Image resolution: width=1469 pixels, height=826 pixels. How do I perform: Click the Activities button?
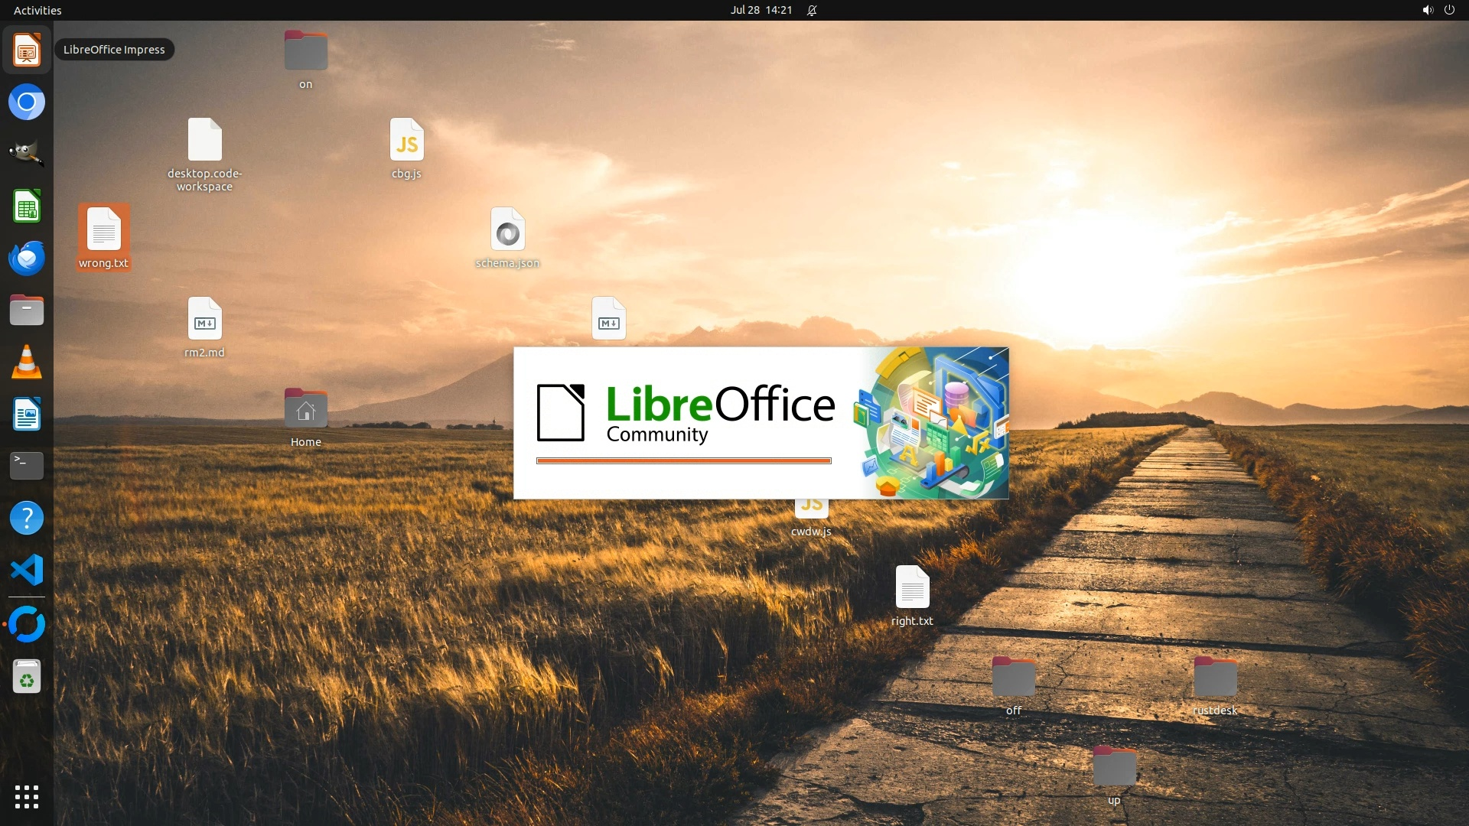click(37, 10)
